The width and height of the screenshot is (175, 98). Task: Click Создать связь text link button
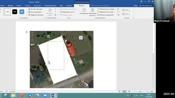coord(66,15)
